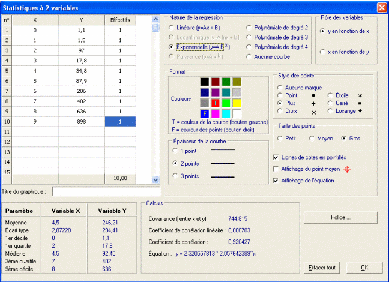Pick the magenta color swatch
This screenshot has height=282, width=389.
point(216,113)
